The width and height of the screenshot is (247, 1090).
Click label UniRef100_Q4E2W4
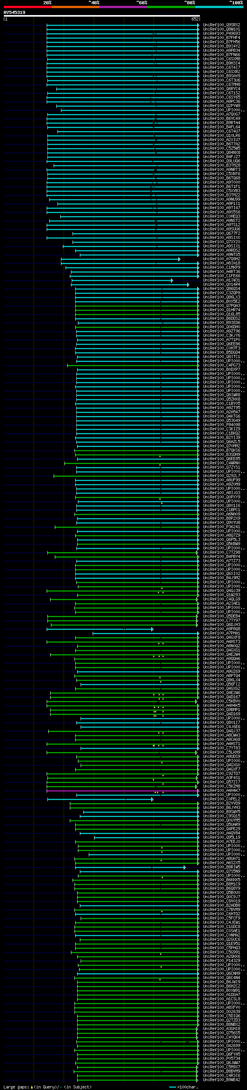coord(222,654)
